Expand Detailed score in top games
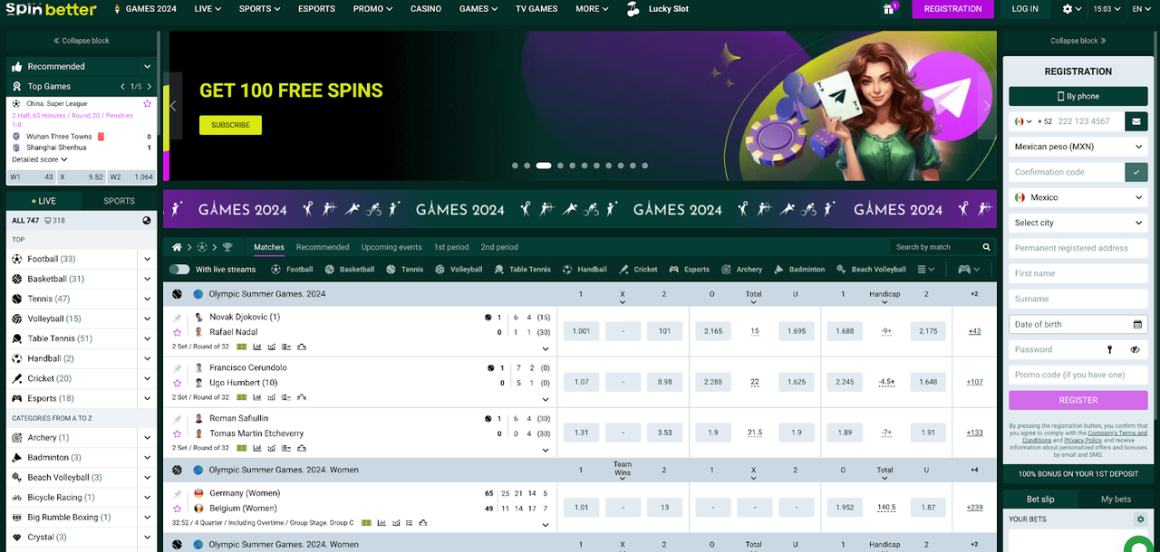This screenshot has height=552, width=1160. pyautogui.click(x=39, y=159)
